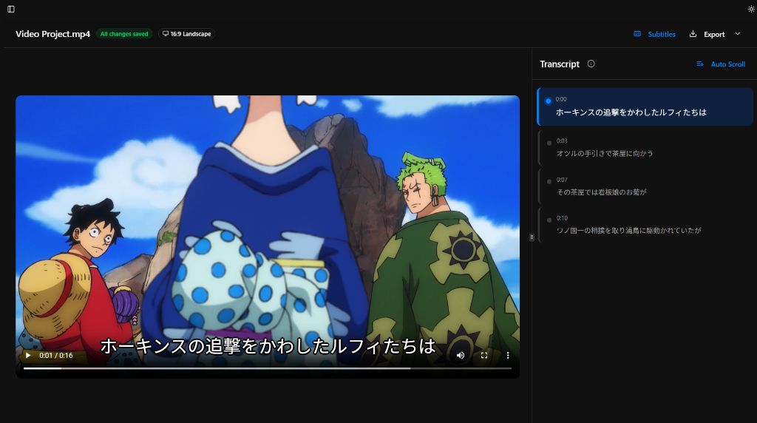The width and height of the screenshot is (757, 423).
Task: Switch theme with the sun icon
Action: tap(751, 9)
